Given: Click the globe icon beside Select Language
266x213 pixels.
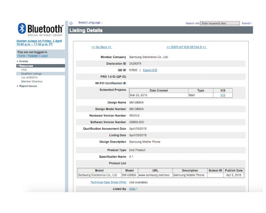Looking at the screenshot, I should [71, 23].
